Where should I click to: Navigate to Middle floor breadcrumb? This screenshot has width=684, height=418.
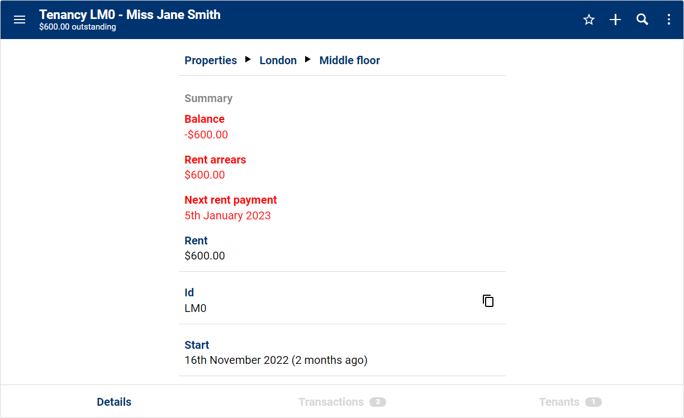point(349,60)
